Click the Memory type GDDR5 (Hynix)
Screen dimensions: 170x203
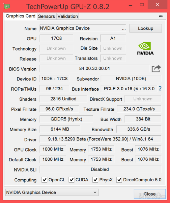coord(66,119)
